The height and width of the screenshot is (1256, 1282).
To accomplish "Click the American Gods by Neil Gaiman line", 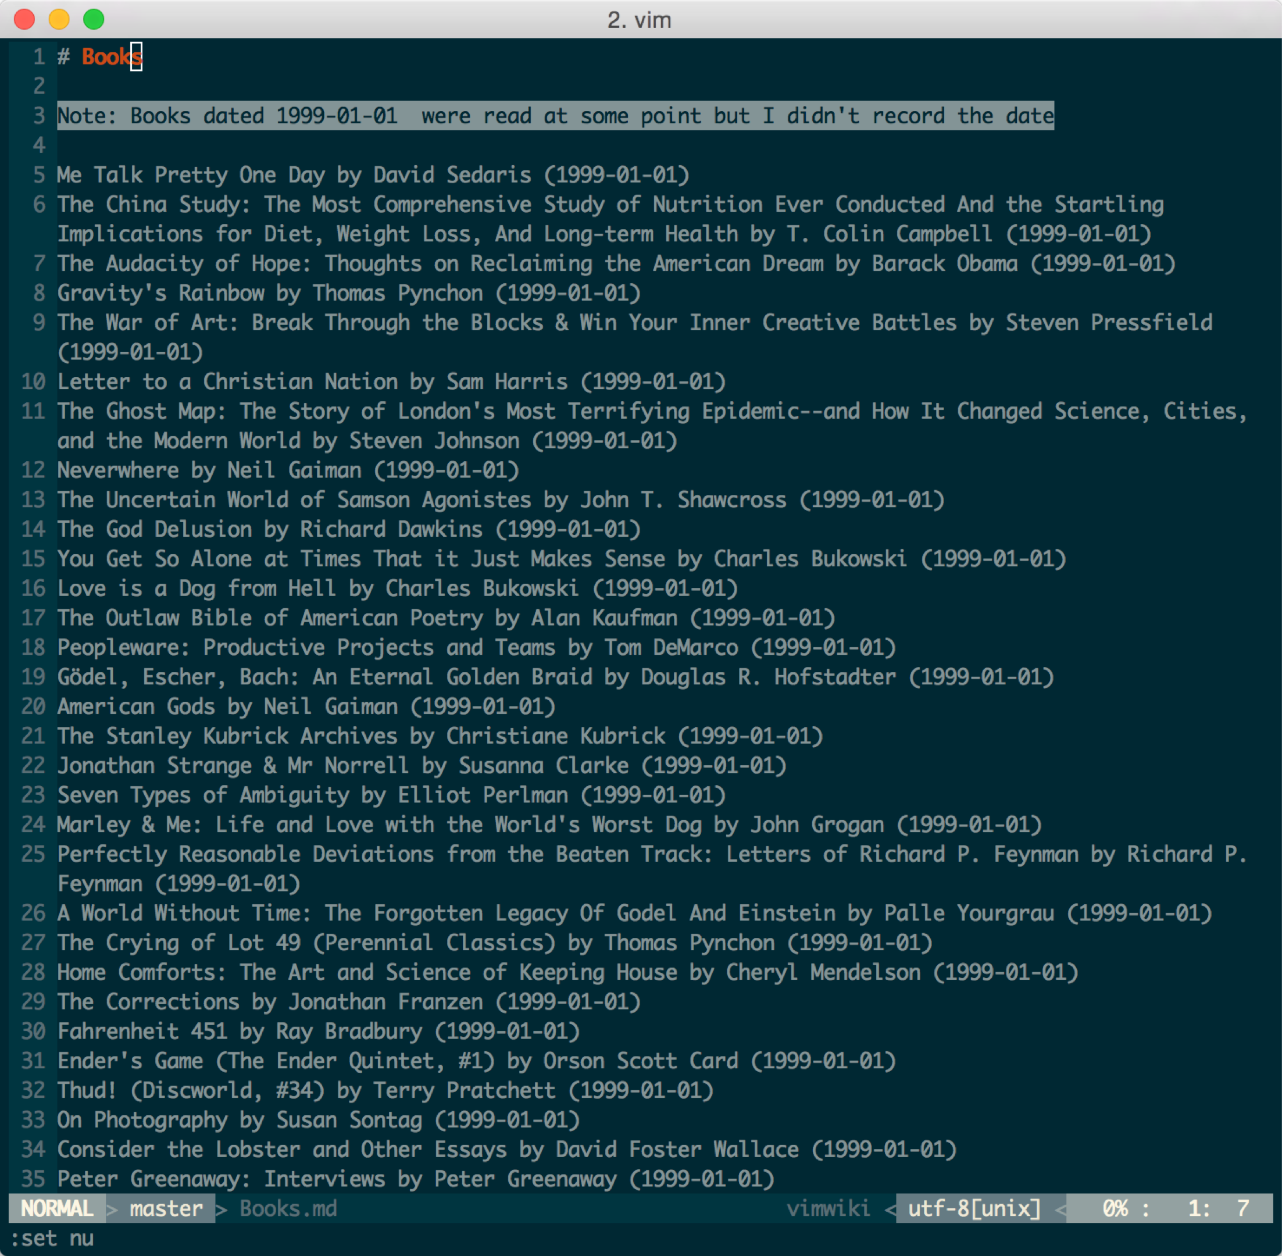I will (x=306, y=706).
